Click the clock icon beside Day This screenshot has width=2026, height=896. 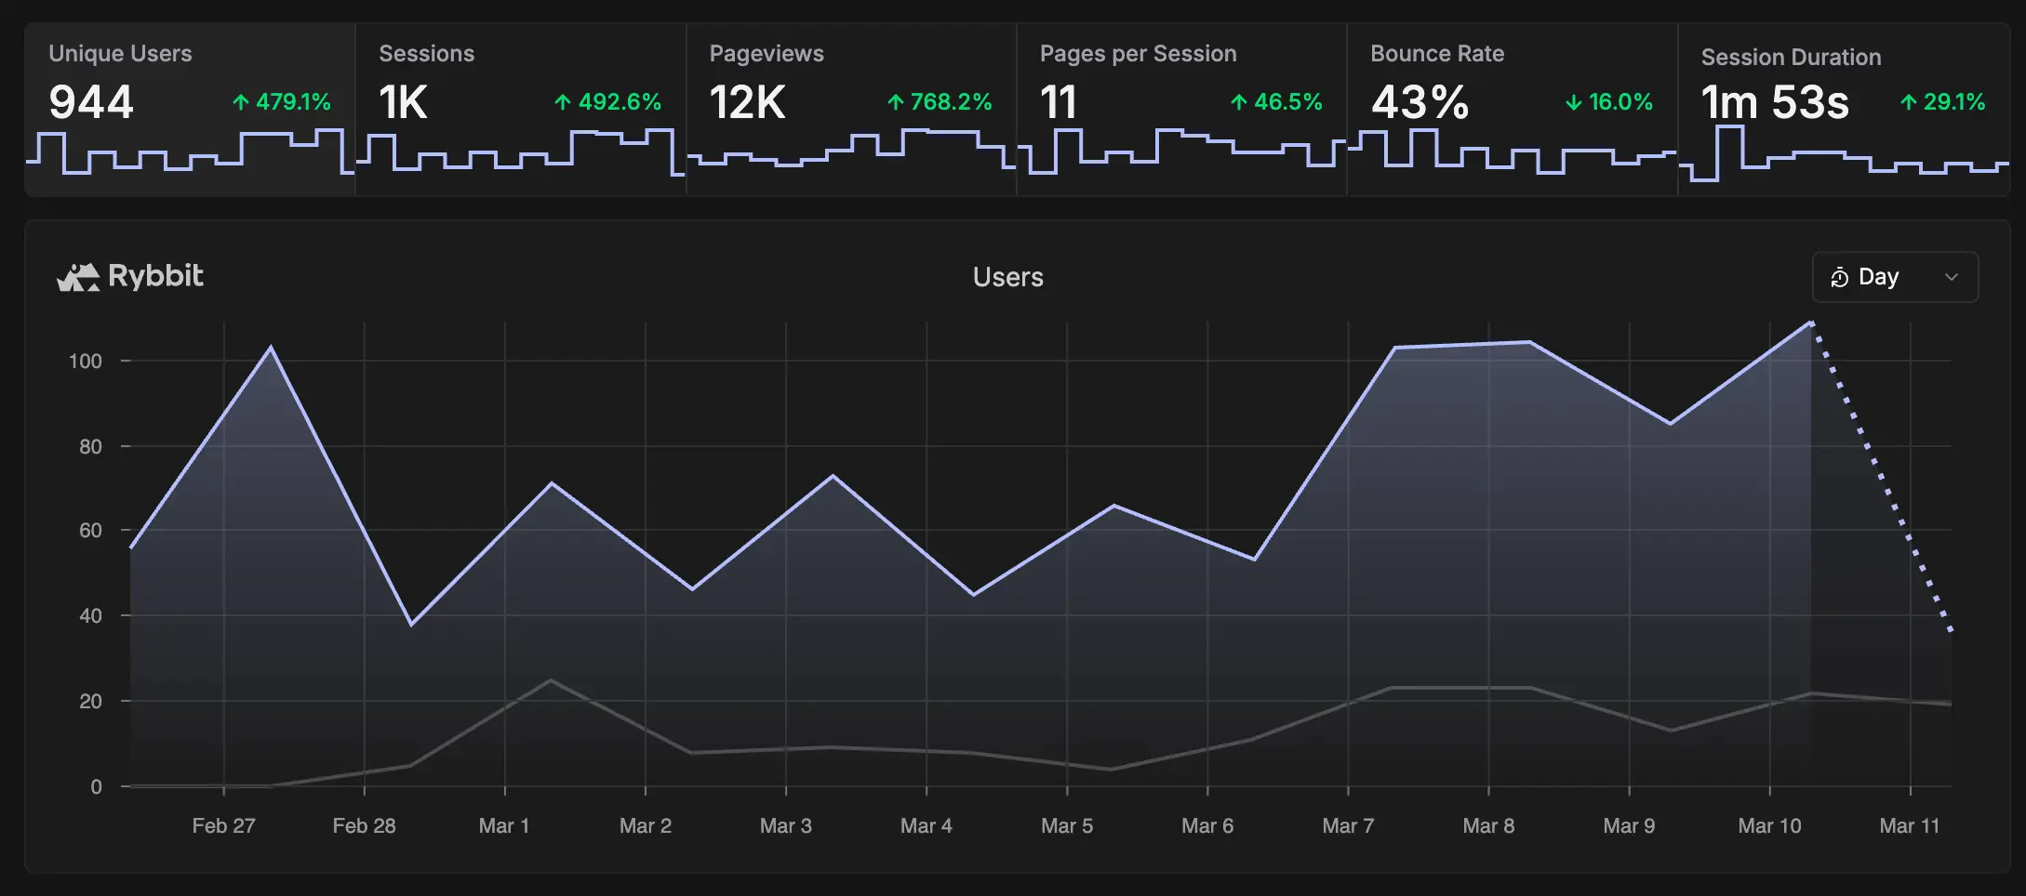1839,278
